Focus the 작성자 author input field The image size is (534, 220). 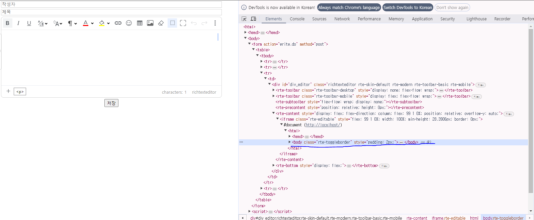(x=111, y=4)
